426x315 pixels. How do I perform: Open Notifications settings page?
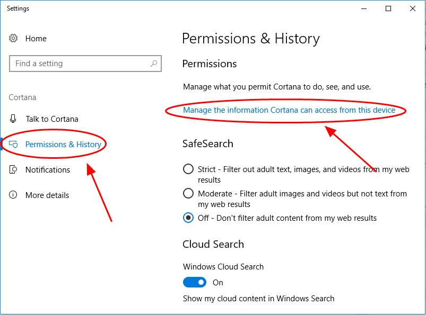coord(48,170)
